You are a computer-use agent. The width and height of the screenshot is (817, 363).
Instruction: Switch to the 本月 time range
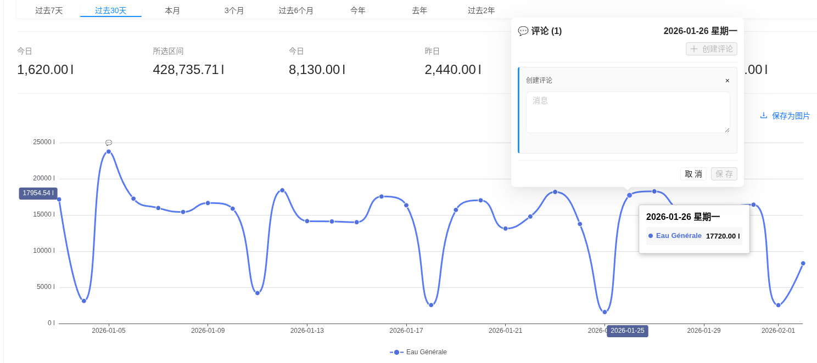click(x=172, y=10)
